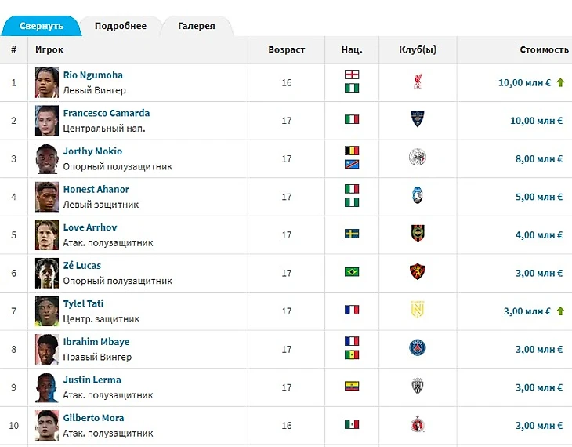Switch to the Подробнее tab

121,26
